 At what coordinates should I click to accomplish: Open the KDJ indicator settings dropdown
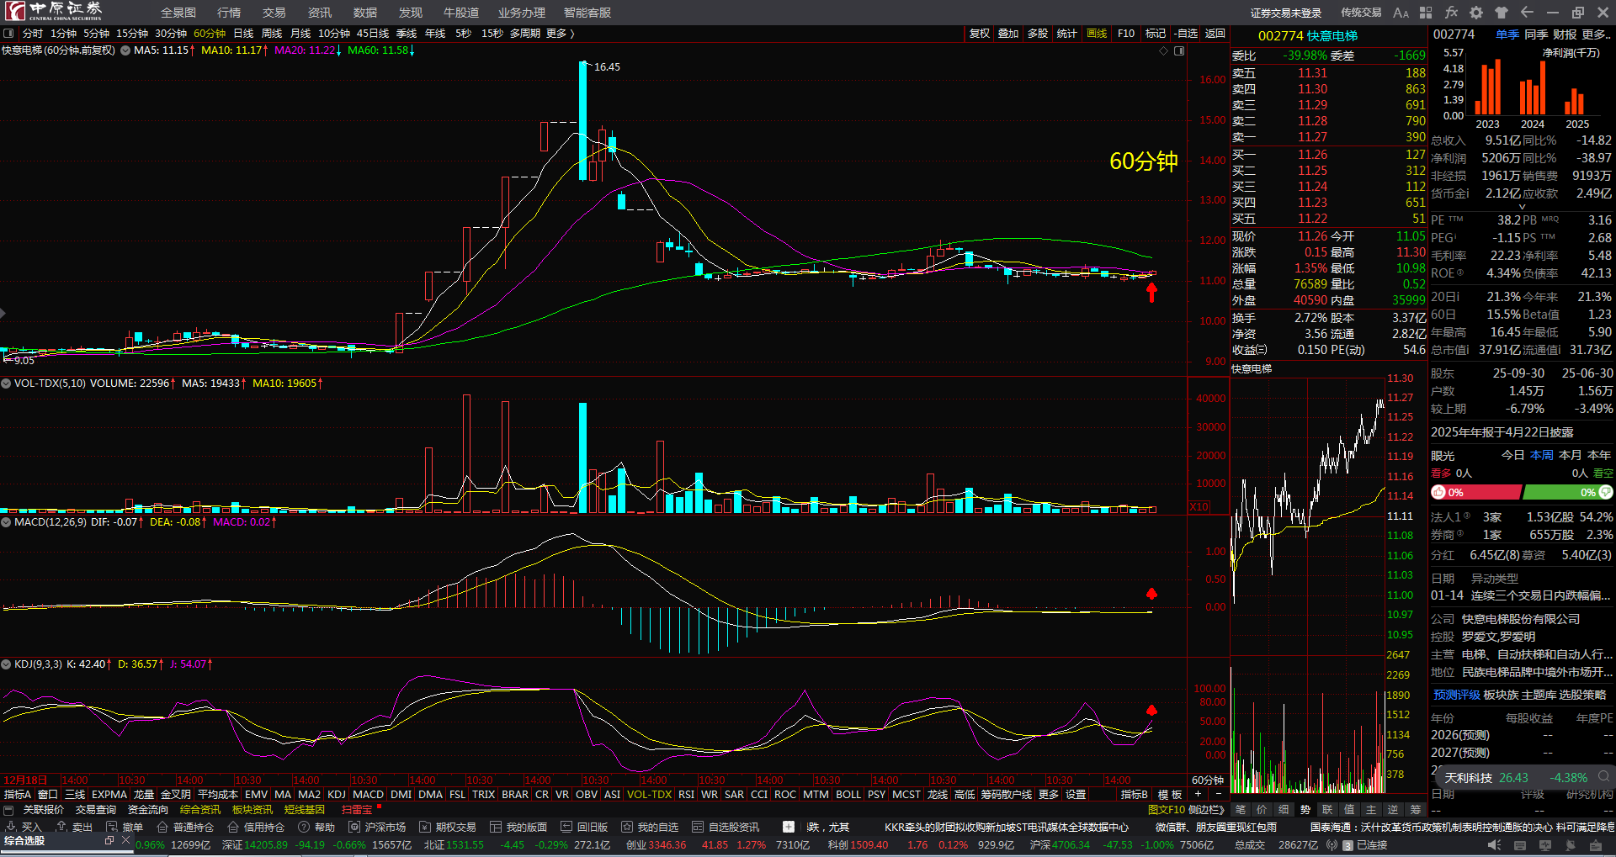(6, 664)
